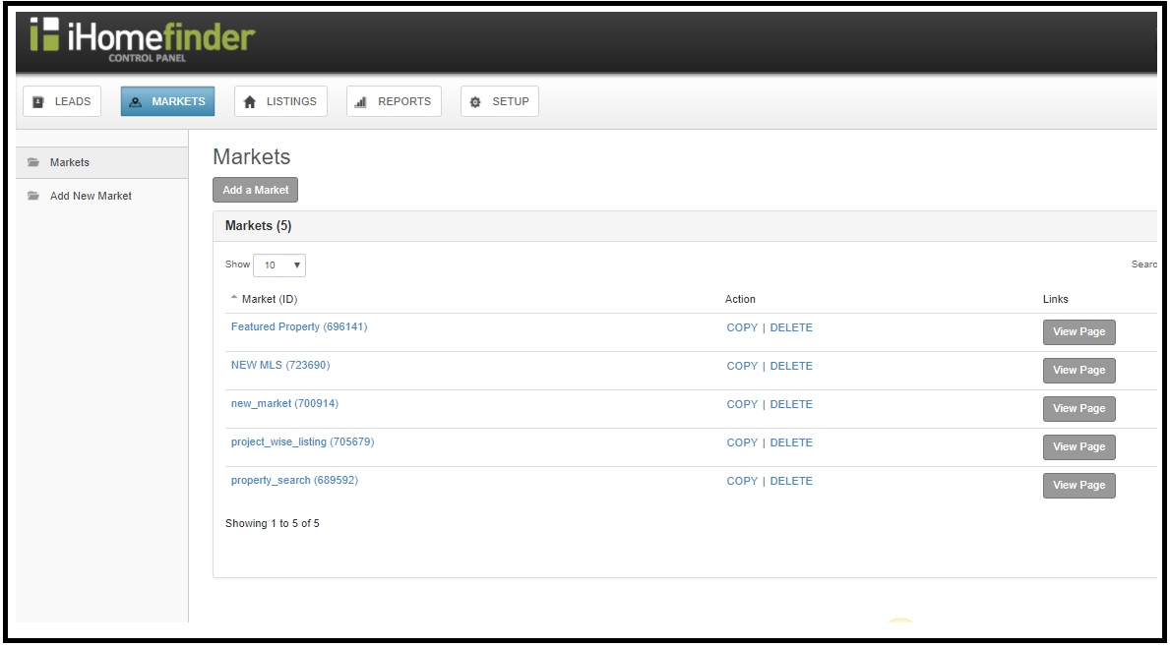Screen dimensions: 1170x647
Task: Click the Reports bar chart icon
Action: (363, 100)
